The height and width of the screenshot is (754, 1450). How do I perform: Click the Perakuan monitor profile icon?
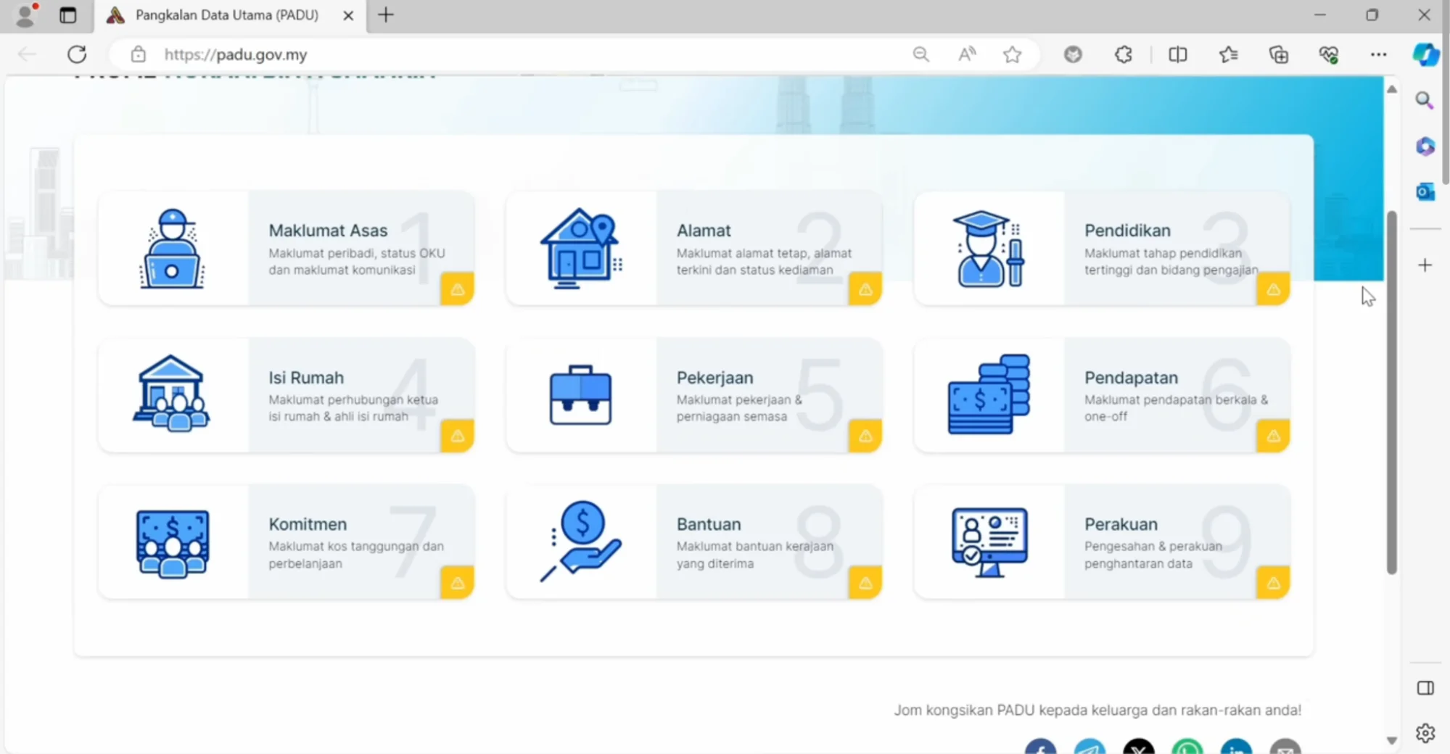point(989,542)
